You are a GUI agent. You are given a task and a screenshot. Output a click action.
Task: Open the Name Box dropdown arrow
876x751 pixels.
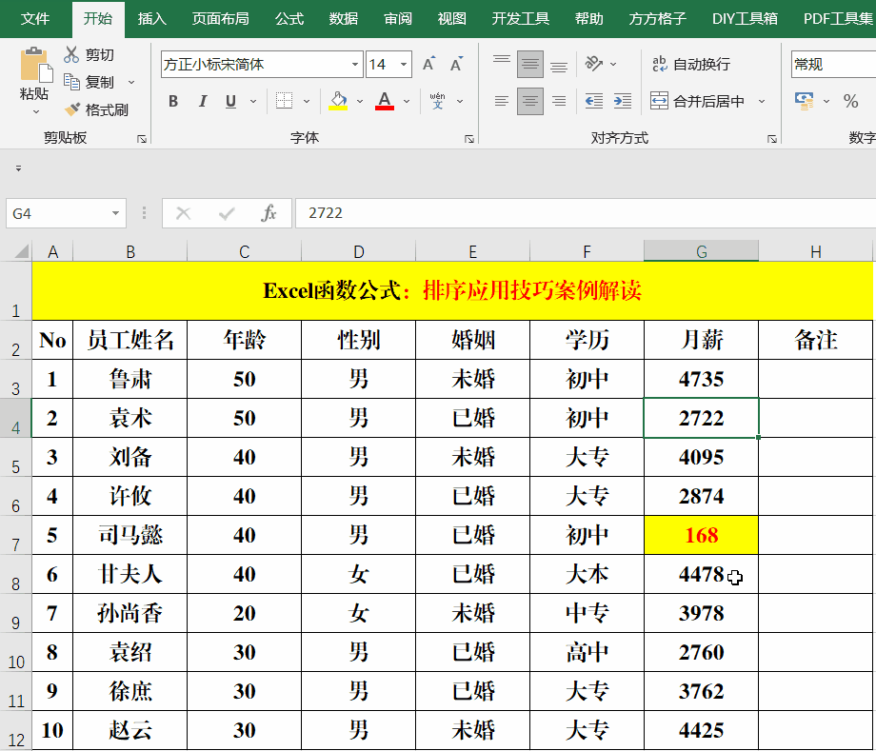pyautogui.click(x=115, y=213)
